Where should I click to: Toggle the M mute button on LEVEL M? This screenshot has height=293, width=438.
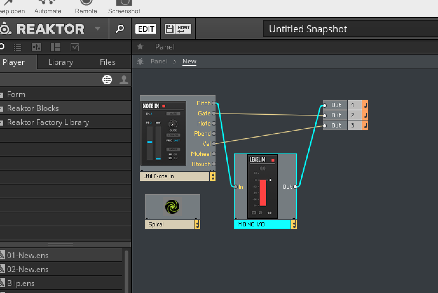point(254,213)
